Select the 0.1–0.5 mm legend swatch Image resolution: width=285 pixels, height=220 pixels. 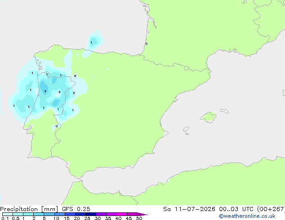click(x=8, y=214)
